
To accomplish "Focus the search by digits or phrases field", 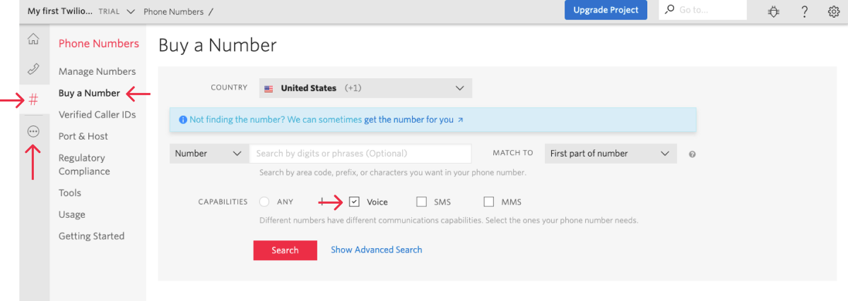I will (x=360, y=154).
